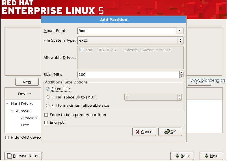The width and height of the screenshot is (227, 161).
Task: Click the OK button
Action: point(170,132)
